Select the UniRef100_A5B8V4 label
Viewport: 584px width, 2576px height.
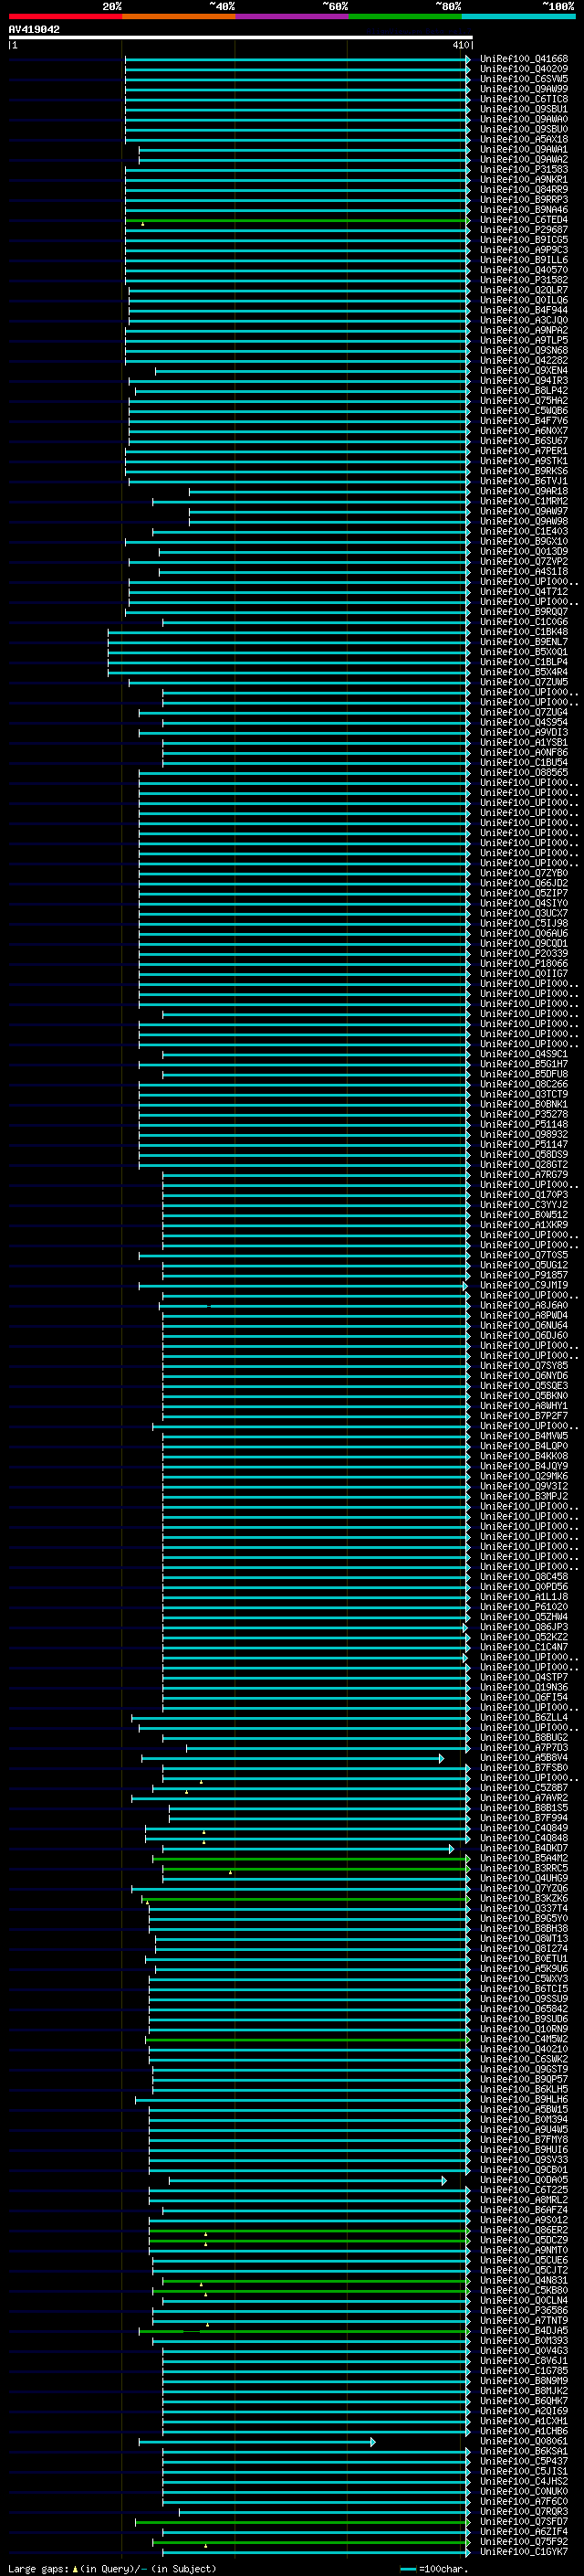point(524,1758)
